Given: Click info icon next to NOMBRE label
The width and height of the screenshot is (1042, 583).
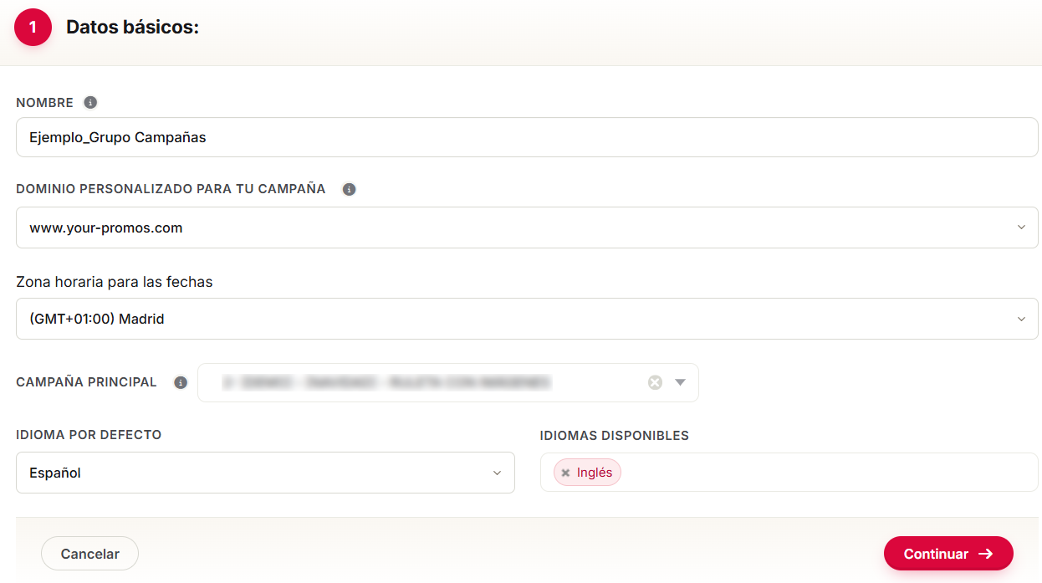Looking at the screenshot, I should pos(90,103).
